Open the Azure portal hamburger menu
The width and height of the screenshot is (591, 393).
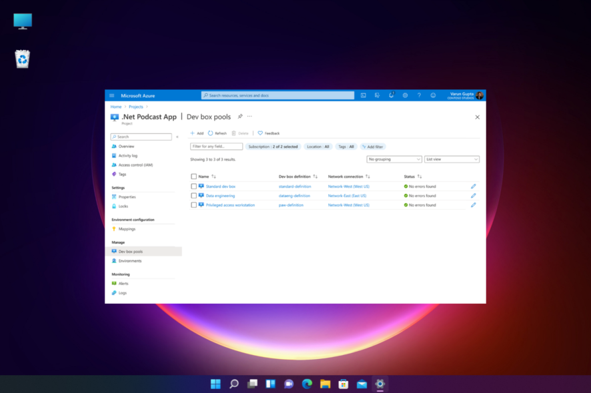point(111,96)
